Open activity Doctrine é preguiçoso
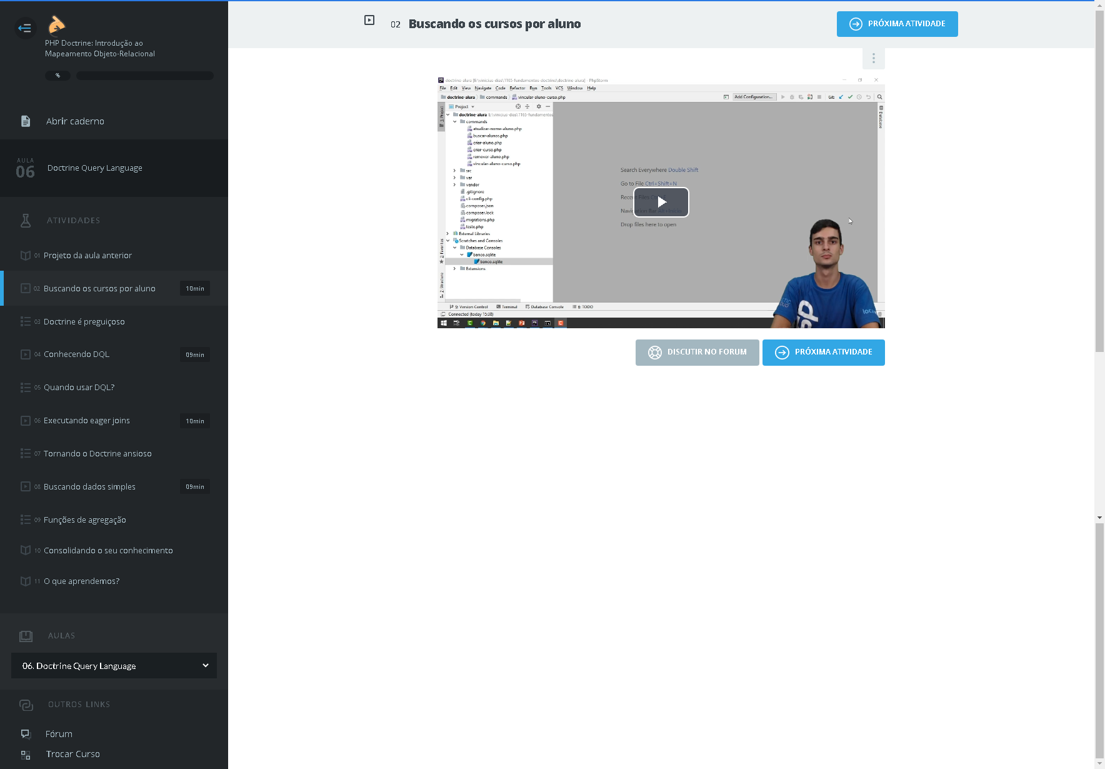This screenshot has height=769, width=1105. (x=84, y=322)
